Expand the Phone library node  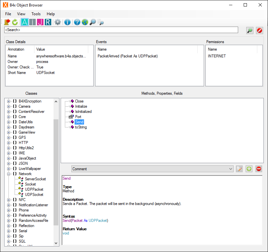click(x=8, y=210)
